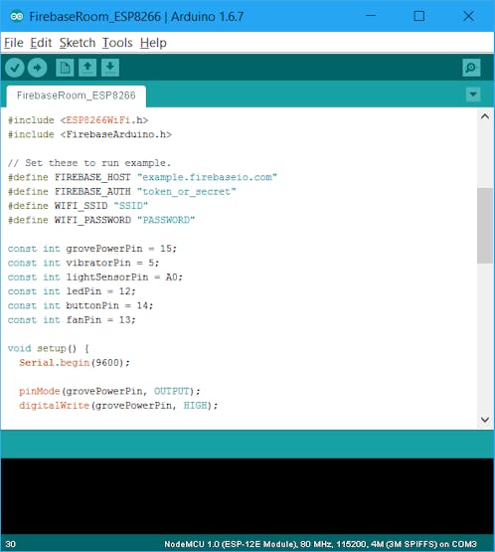
Task: Select the FirebaseRoom_ESP8266 tab
Action: [76, 95]
